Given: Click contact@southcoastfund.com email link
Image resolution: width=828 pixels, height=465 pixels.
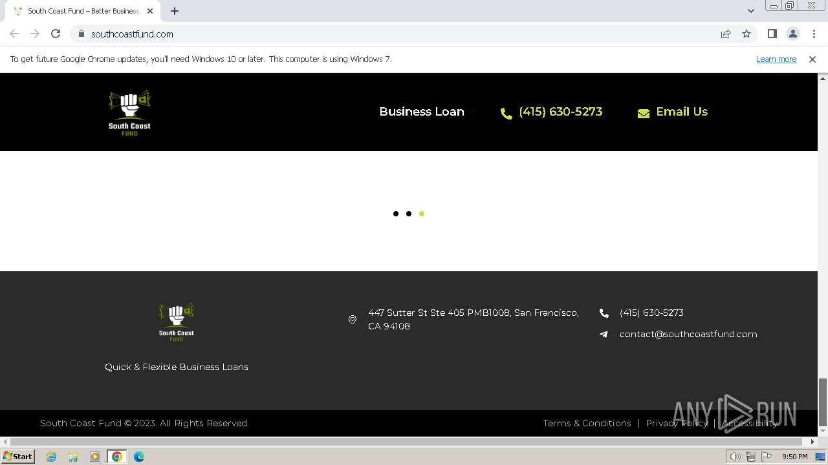Looking at the screenshot, I should pyautogui.click(x=688, y=334).
